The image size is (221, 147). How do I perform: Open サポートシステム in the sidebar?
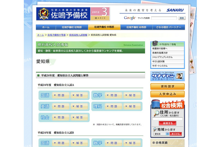tap(167, 66)
